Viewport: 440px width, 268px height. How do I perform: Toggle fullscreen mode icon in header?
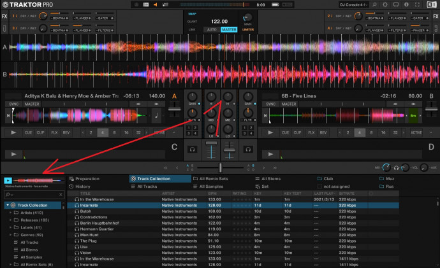pyautogui.click(x=417, y=4)
